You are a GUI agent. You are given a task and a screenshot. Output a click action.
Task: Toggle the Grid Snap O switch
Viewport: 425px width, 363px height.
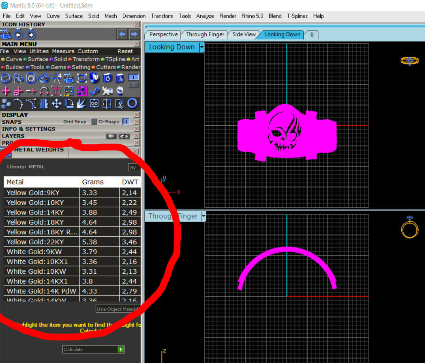[94, 121]
